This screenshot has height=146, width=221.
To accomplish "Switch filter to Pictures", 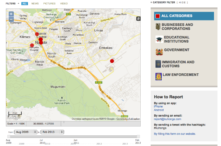I will 49,4.
